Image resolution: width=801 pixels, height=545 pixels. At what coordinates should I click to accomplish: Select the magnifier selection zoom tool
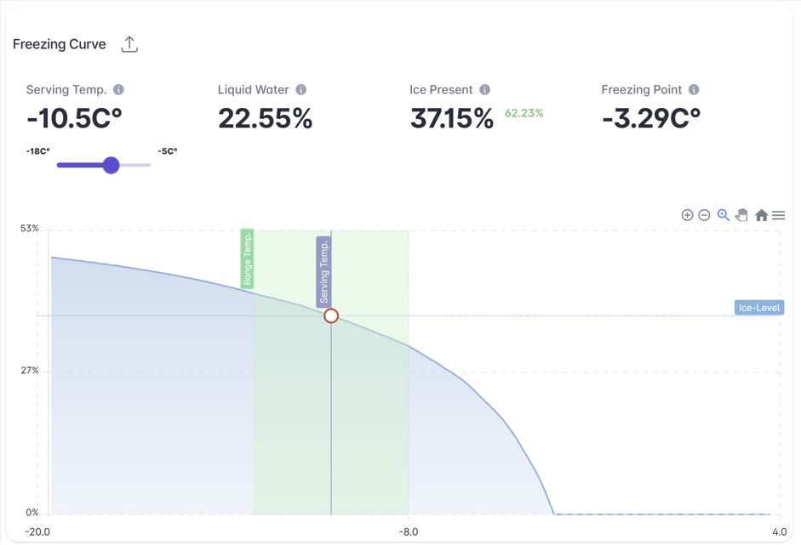(723, 215)
